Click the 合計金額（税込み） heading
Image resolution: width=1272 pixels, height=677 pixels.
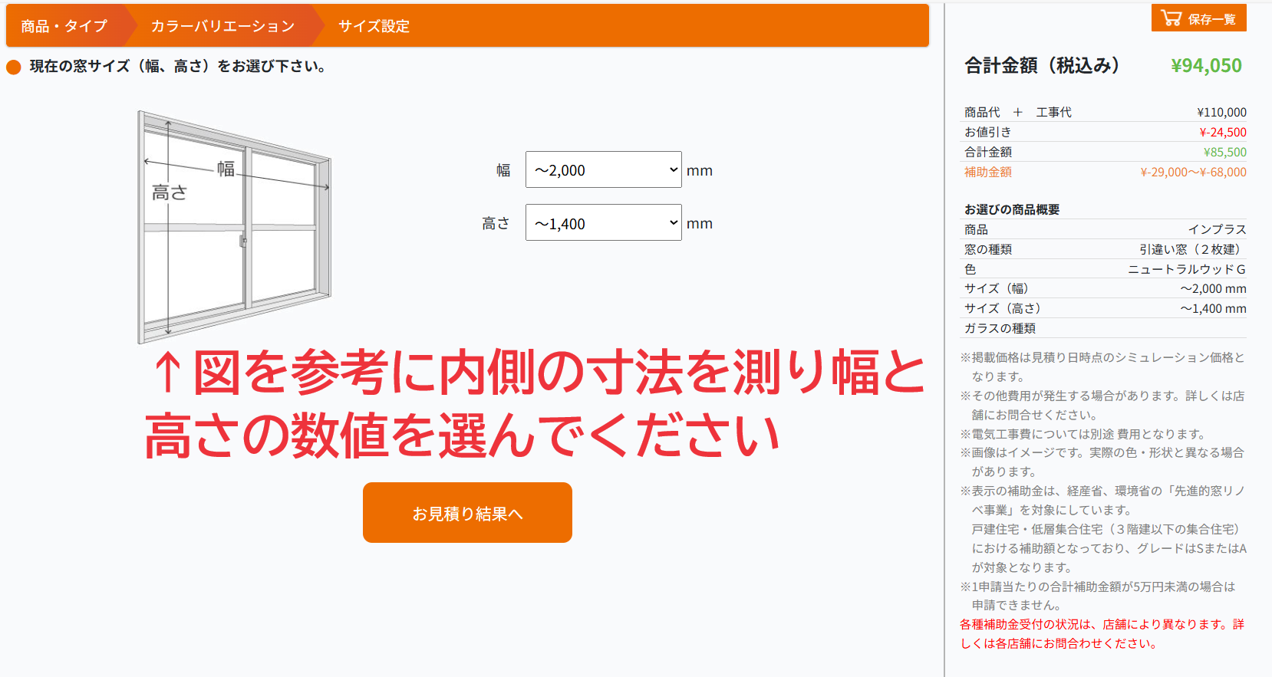pos(1042,66)
